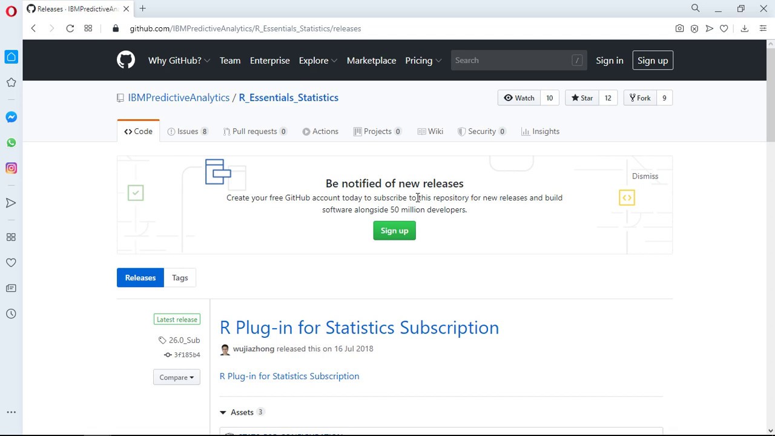Viewport: 775px width, 436px height.
Task: Expand Why GitHub? dropdown
Action: [179, 61]
